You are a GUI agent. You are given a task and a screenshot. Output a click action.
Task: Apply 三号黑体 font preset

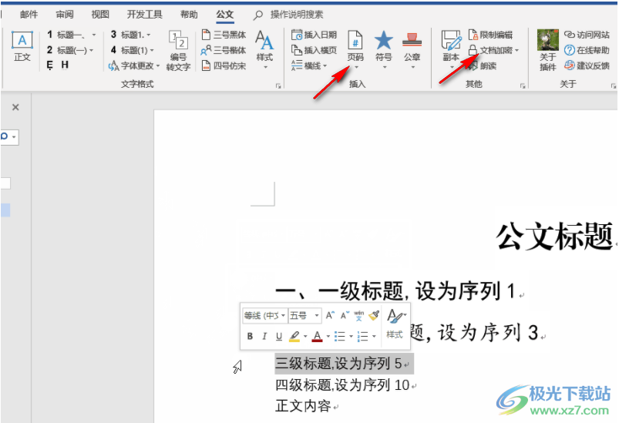(224, 35)
